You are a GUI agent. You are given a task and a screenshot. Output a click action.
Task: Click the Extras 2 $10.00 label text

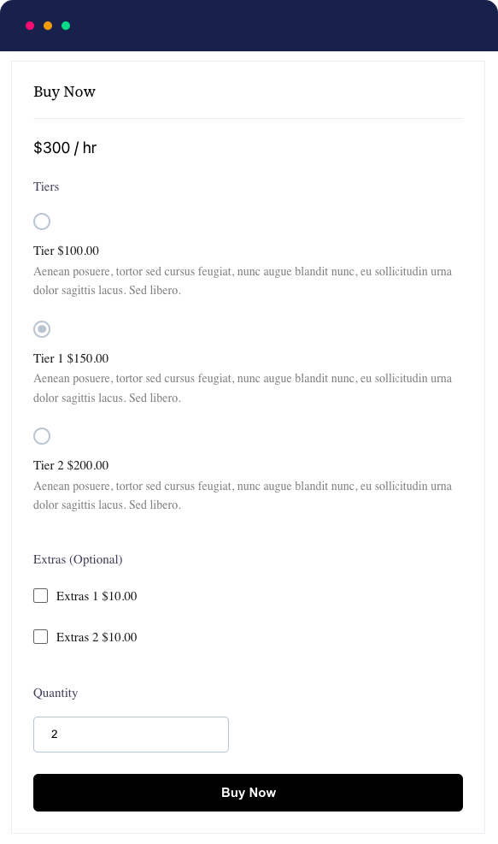pyautogui.click(x=96, y=636)
